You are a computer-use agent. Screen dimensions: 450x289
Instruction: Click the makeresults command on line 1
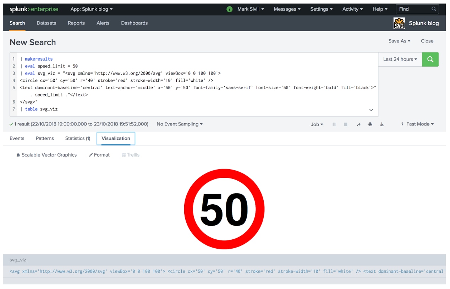point(39,59)
